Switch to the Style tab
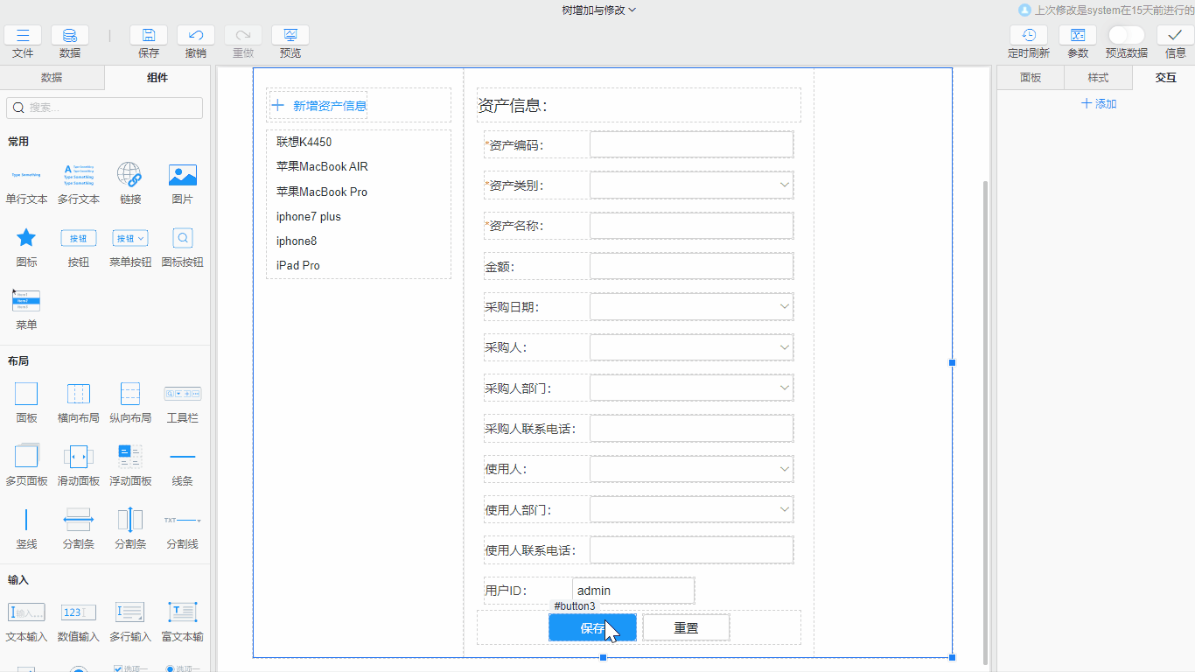The image size is (1195, 672). (1098, 78)
